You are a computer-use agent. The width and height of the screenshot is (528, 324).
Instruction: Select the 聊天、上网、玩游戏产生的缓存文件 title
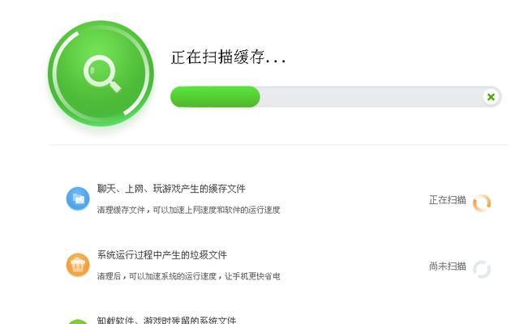(x=171, y=189)
